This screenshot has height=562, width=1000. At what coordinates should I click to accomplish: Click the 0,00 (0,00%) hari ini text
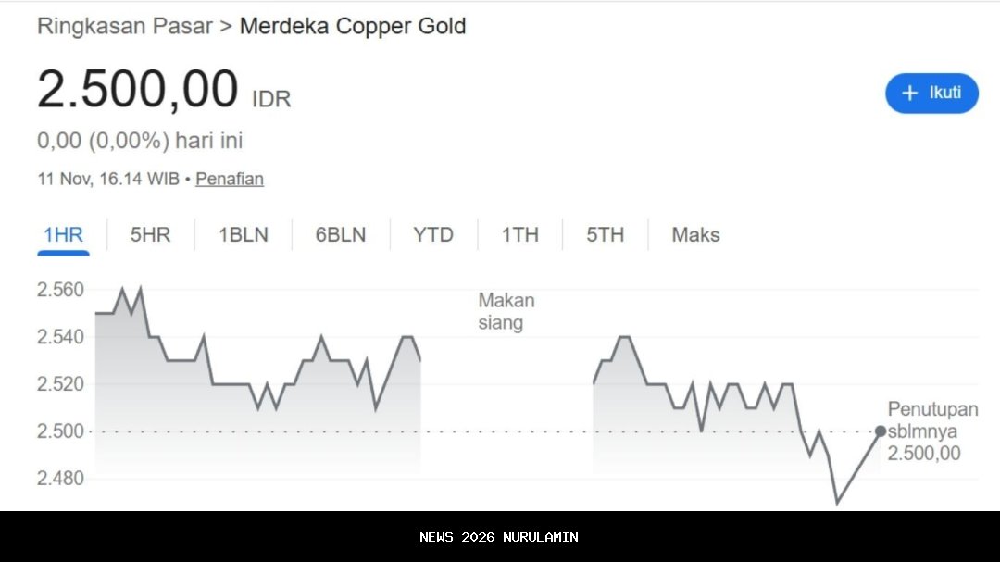click(x=140, y=141)
